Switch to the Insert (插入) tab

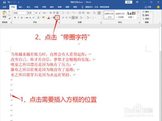(21, 7)
